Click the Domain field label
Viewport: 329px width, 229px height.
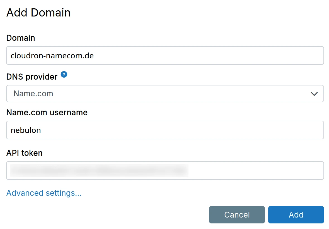pos(20,38)
